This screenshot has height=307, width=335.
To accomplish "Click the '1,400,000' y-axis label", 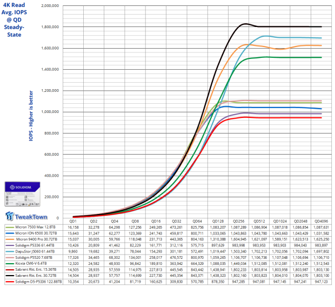I will (50, 69).
